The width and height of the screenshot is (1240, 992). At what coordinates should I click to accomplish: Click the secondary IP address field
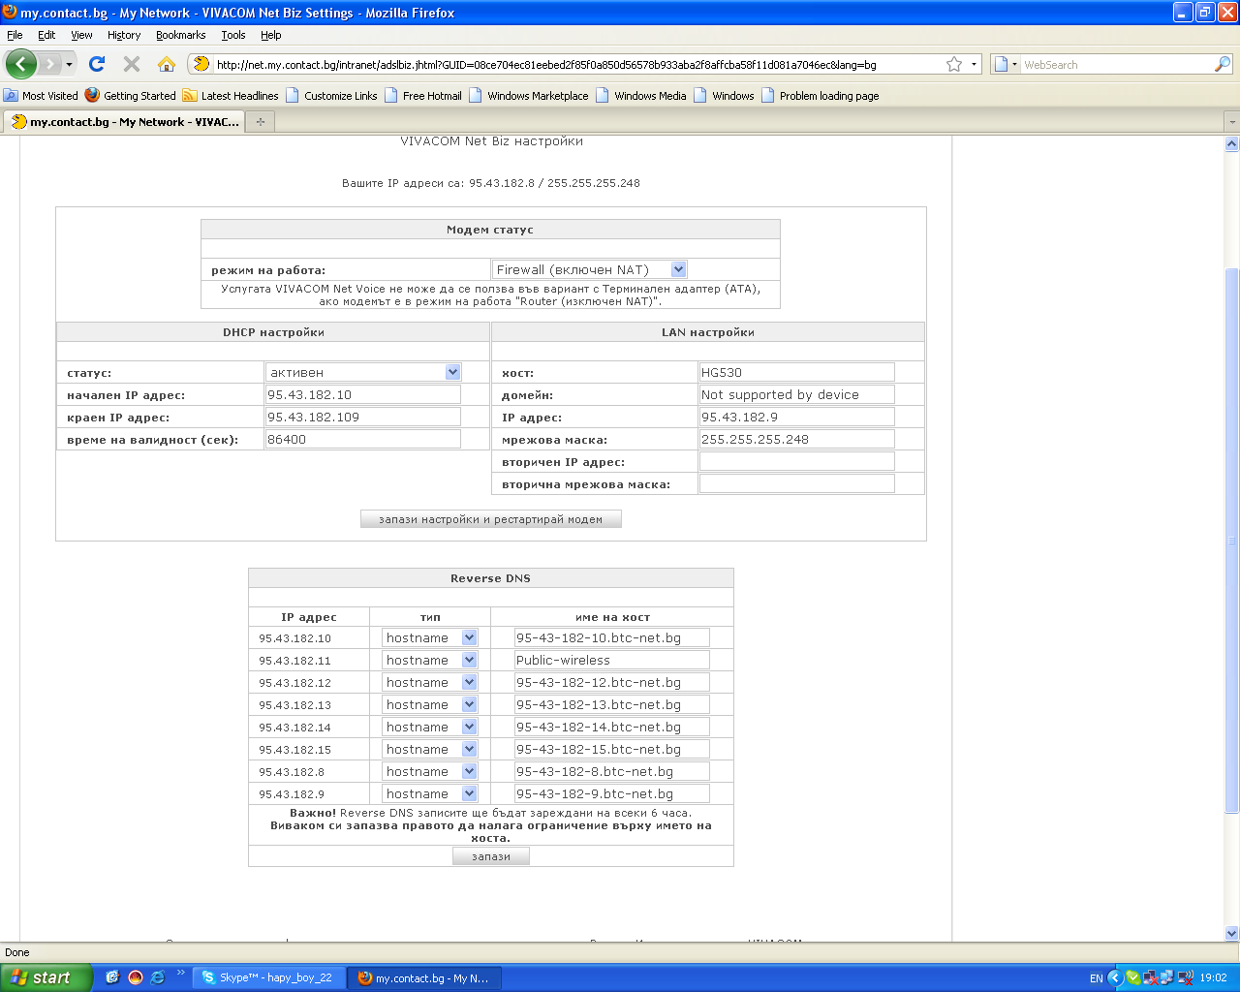click(x=797, y=461)
